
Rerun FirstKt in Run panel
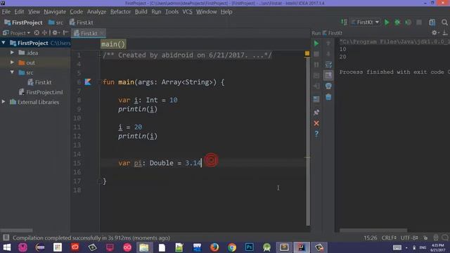[316, 44]
